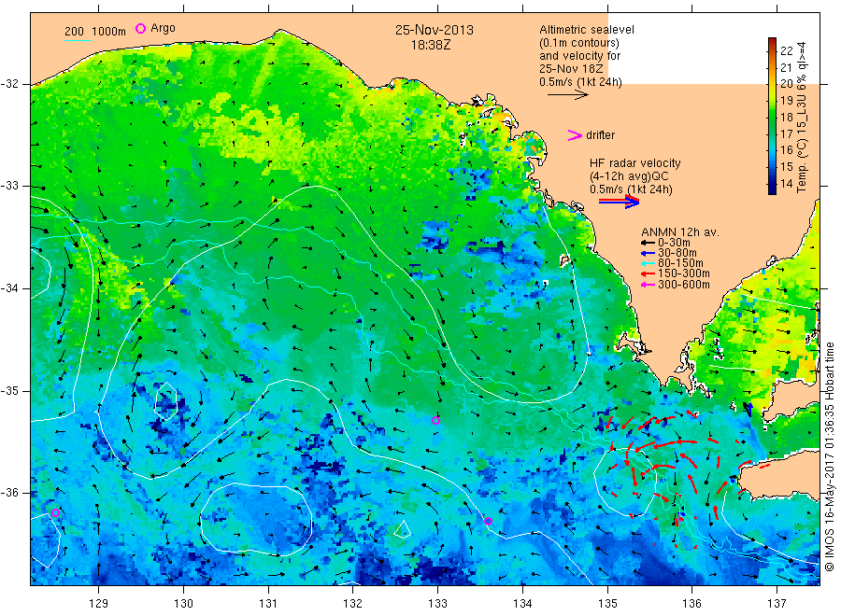Click the '150-300m' depth range label

coord(684,273)
